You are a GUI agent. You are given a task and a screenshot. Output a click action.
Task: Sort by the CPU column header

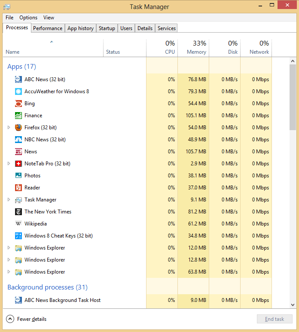tap(162, 48)
